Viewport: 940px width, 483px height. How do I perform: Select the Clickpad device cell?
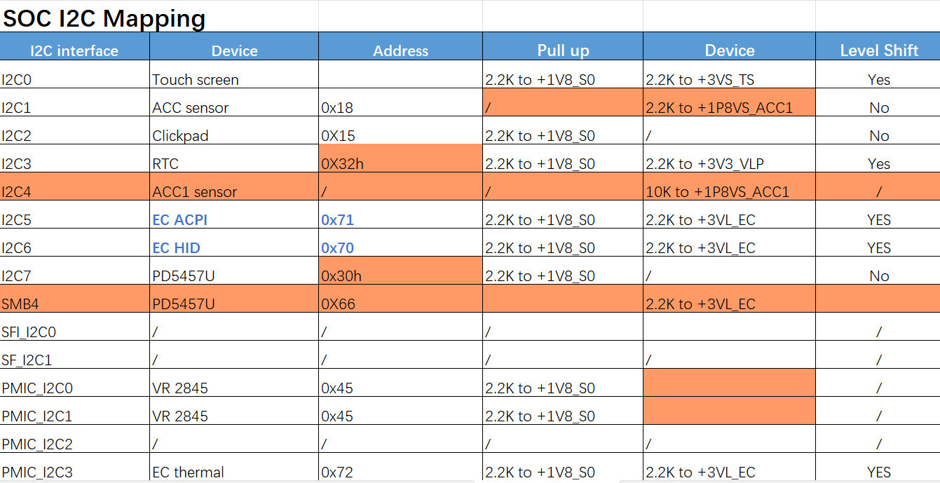(234, 130)
